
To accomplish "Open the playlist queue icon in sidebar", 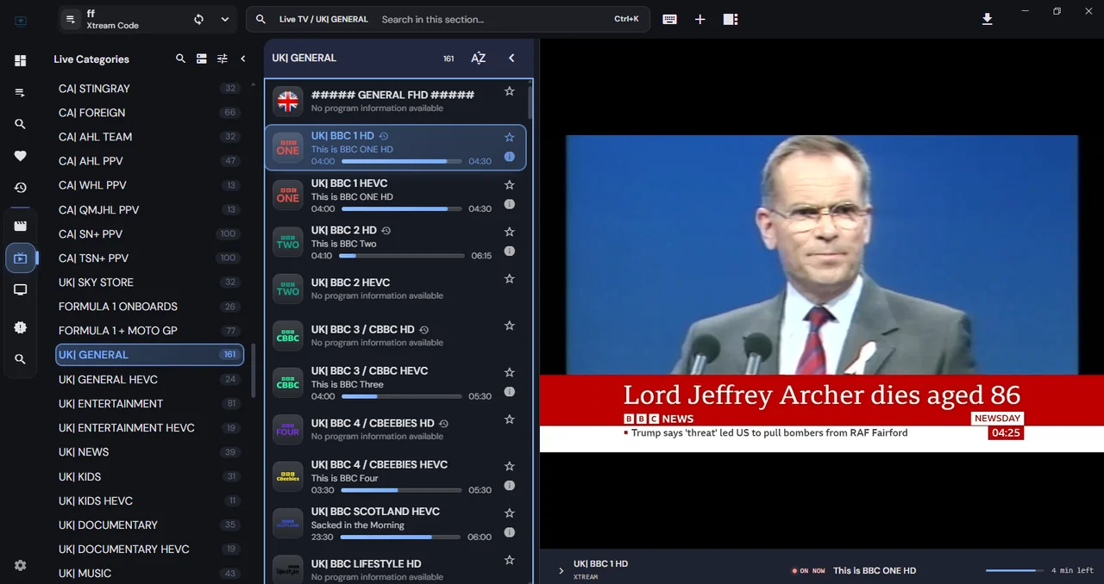I will (x=20, y=92).
